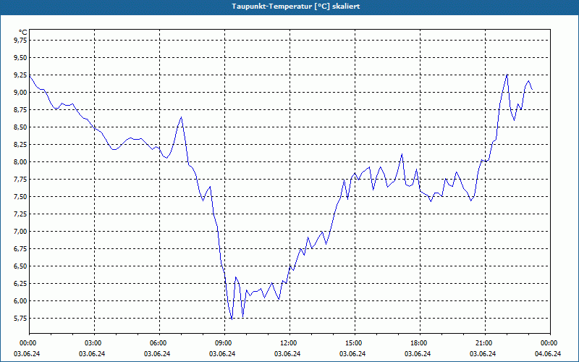
Task: Click the chart title Taupunkt-Temperatur [°C] skaliert
Action: pos(296,7)
